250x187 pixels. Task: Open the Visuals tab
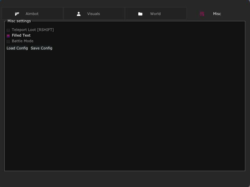[94, 14]
